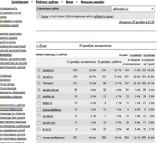Viewport: 157px width, 143px height.
Task: Check the google.com row checkbox
Action: pos(39,123)
